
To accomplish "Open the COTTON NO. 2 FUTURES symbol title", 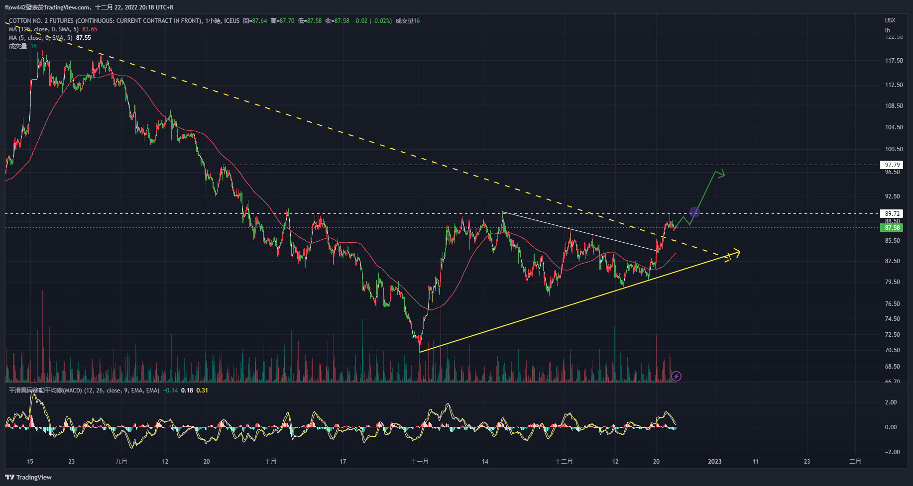I will [x=106, y=21].
